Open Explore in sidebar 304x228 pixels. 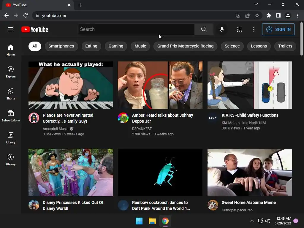pyautogui.click(x=11, y=72)
